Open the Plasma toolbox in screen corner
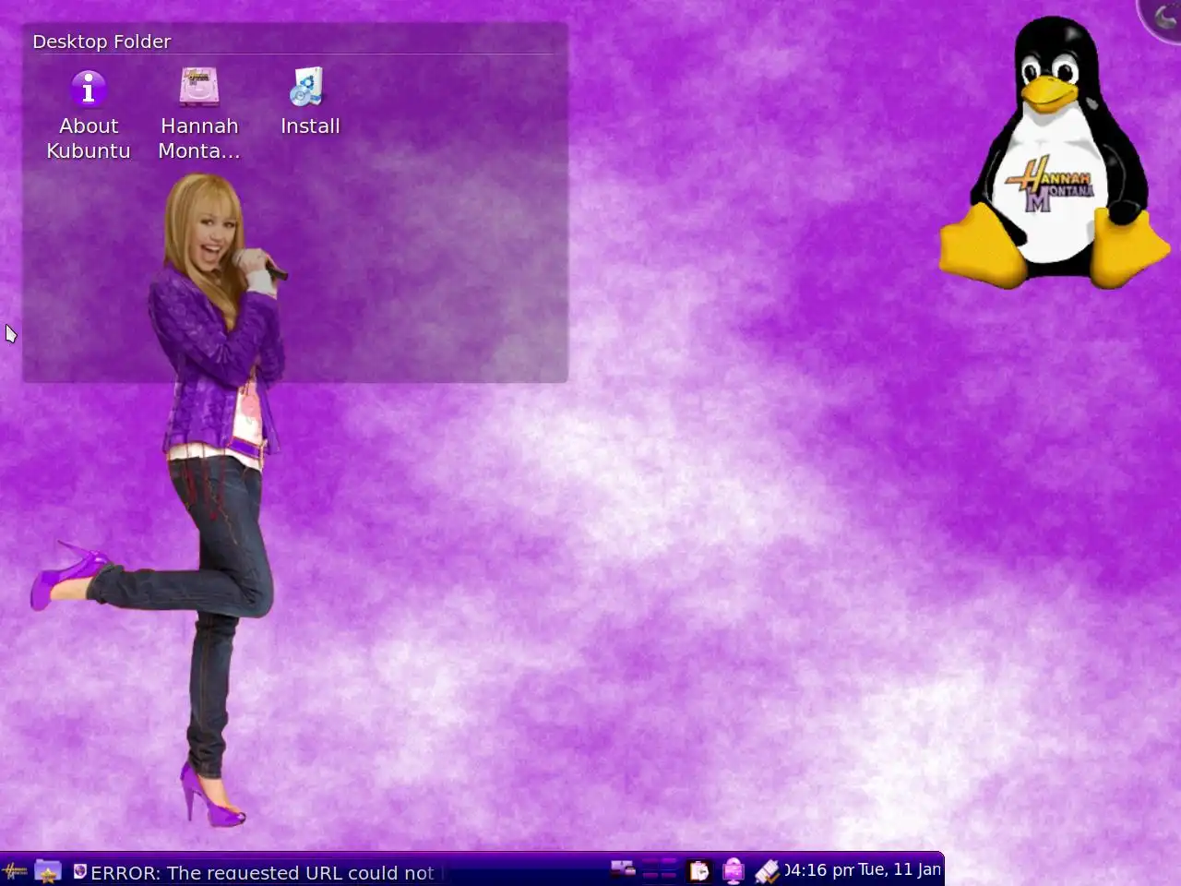1181x886 pixels. coord(1162,18)
